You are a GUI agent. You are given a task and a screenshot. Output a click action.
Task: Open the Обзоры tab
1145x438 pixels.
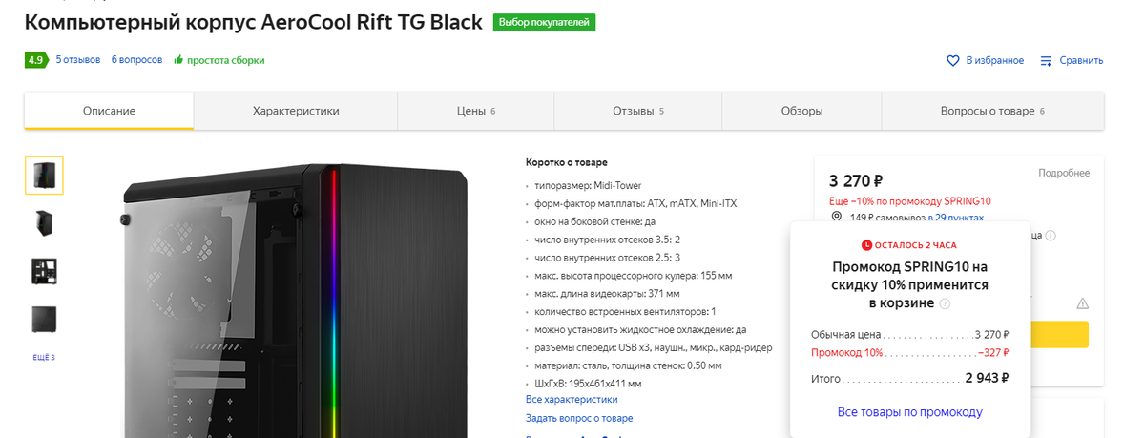801,111
